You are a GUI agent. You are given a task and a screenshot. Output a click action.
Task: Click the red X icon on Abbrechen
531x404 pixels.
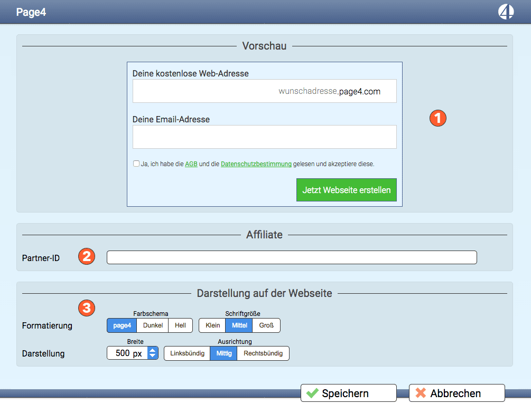tap(421, 393)
